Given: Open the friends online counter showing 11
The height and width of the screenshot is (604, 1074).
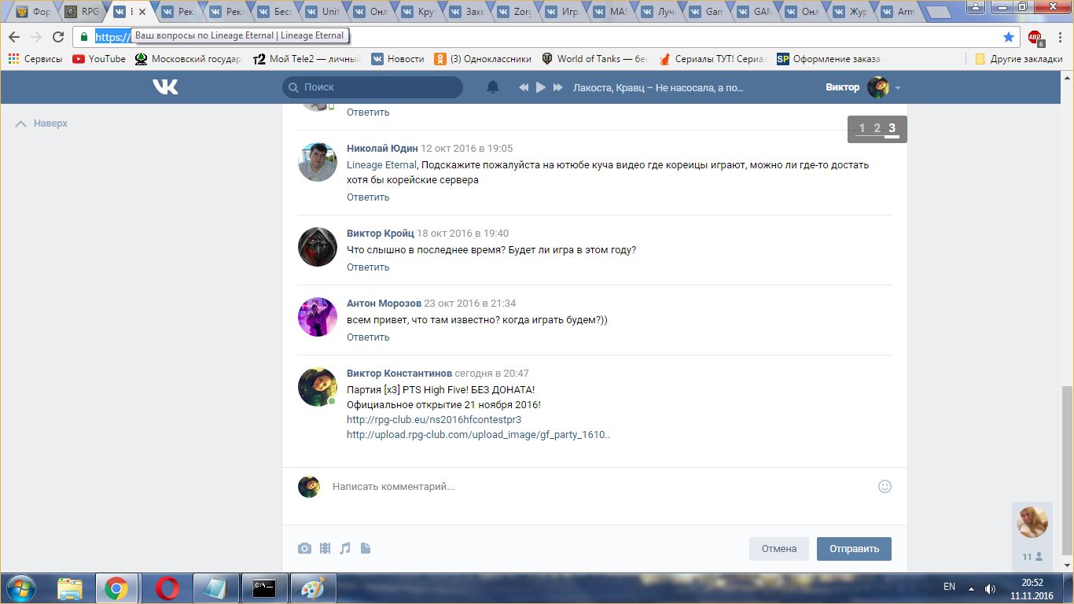Looking at the screenshot, I should (x=1032, y=556).
